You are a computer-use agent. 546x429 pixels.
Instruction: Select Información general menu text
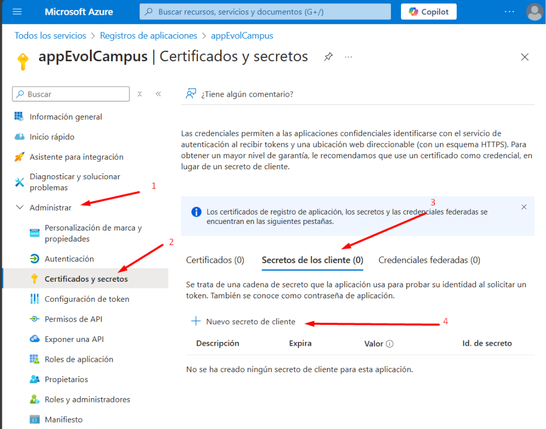click(x=66, y=117)
